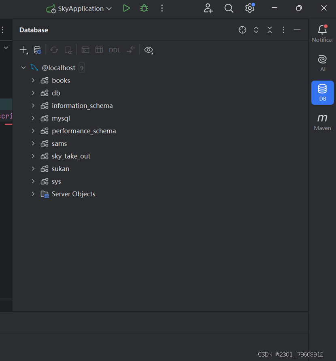Viewport: 336px width, 361px height.
Task: Debug the SkyApplication
Action: coord(144,8)
